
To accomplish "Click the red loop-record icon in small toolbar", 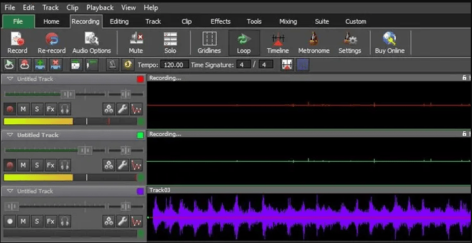I will pos(24,65).
